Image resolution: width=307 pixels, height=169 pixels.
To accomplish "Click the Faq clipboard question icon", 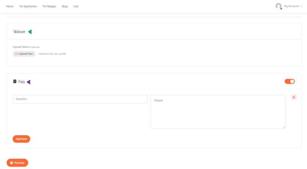I will (15, 82).
